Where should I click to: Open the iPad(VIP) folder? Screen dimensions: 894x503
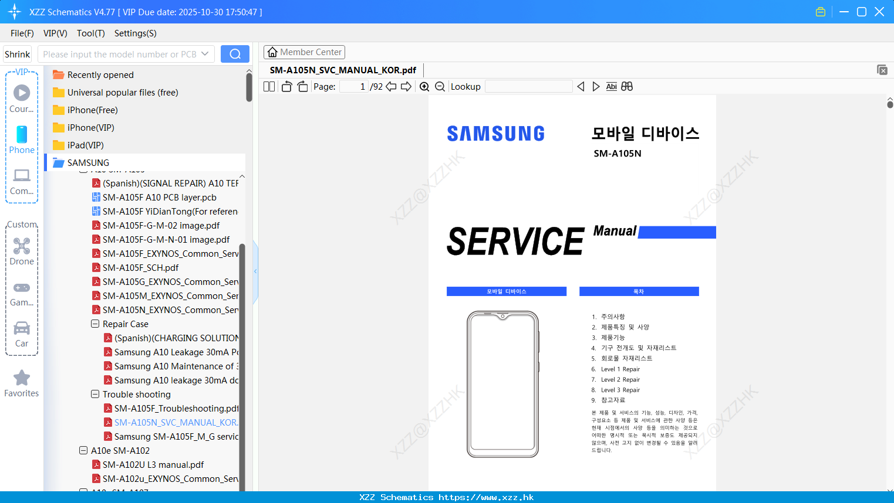coord(85,145)
